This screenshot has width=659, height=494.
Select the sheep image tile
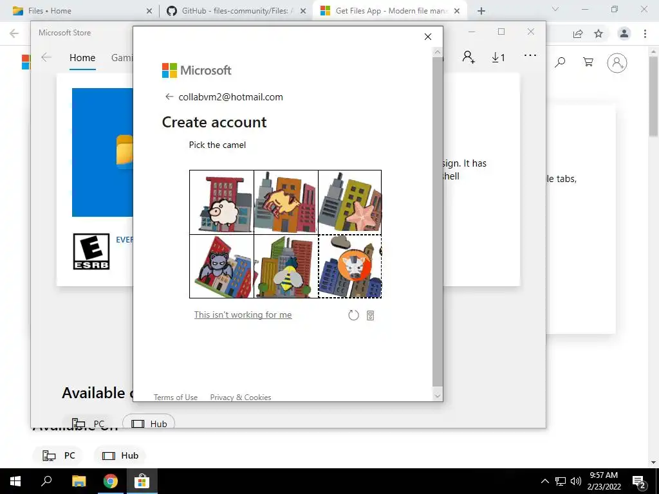pyautogui.click(x=221, y=202)
